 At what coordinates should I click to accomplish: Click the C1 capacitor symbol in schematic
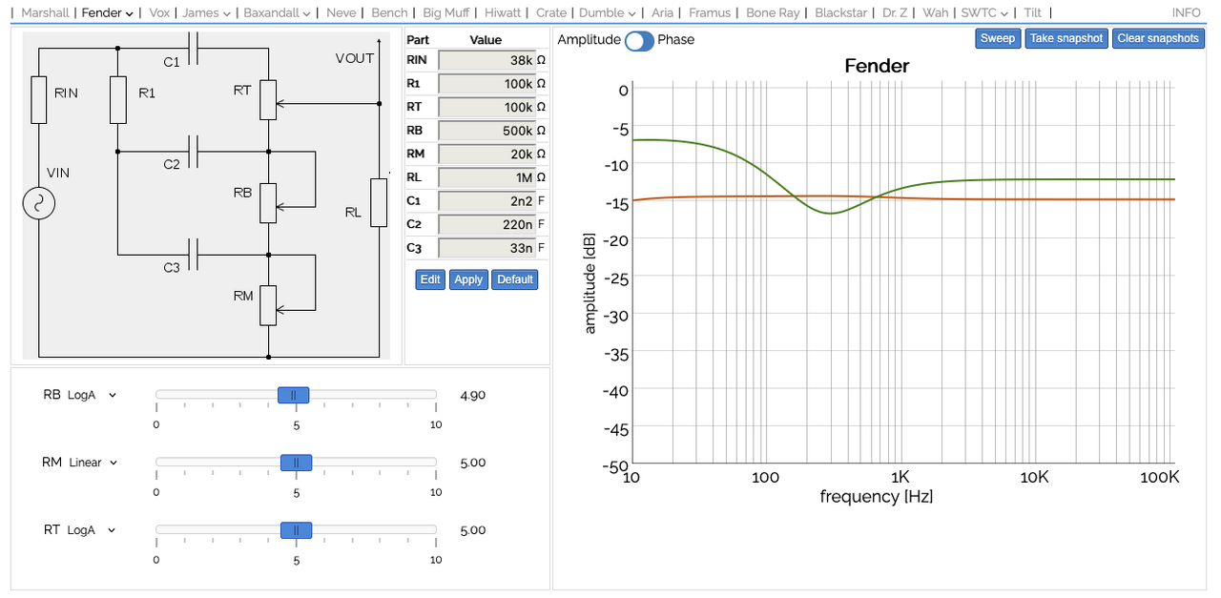195,48
